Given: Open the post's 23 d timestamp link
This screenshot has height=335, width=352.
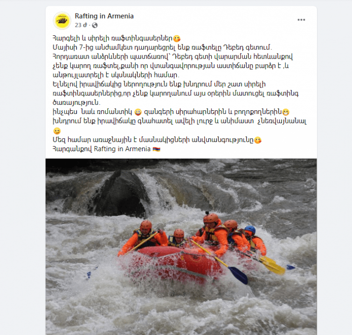Looking at the screenshot, I should (x=81, y=25).
